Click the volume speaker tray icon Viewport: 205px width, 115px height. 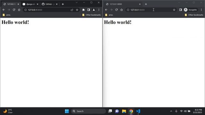pos(185,111)
